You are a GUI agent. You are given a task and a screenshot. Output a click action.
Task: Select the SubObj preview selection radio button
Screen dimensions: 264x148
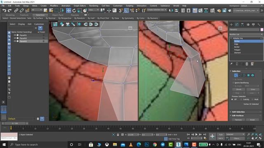pyautogui.click(x=241, y=99)
